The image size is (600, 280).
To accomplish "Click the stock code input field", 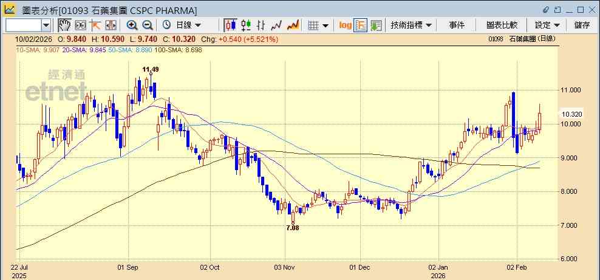I will pos(24,26).
